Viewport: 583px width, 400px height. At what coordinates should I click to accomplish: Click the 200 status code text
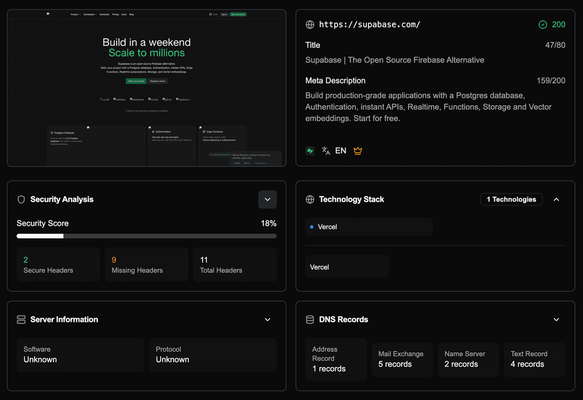(559, 24)
